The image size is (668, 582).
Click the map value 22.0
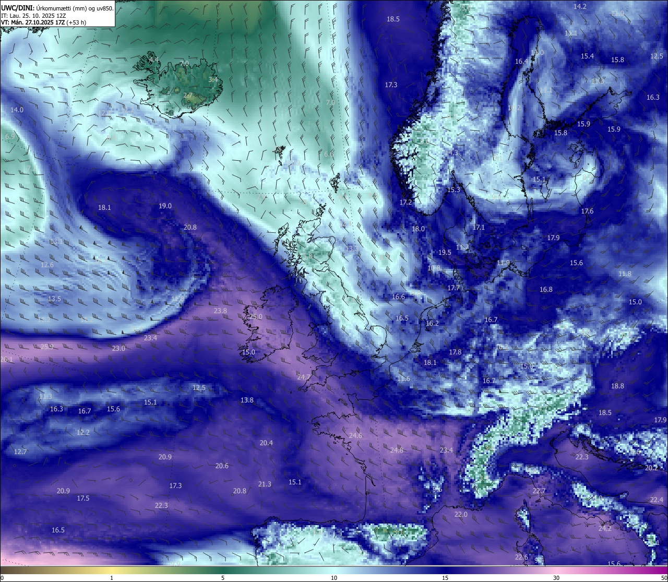(x=461, y=514)
